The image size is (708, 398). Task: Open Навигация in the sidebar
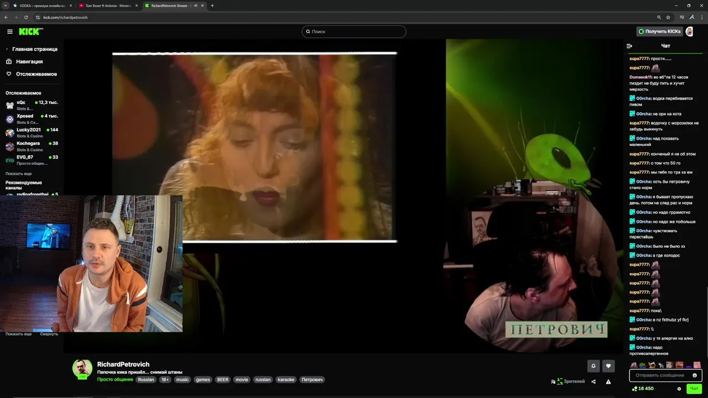[24, 61]
